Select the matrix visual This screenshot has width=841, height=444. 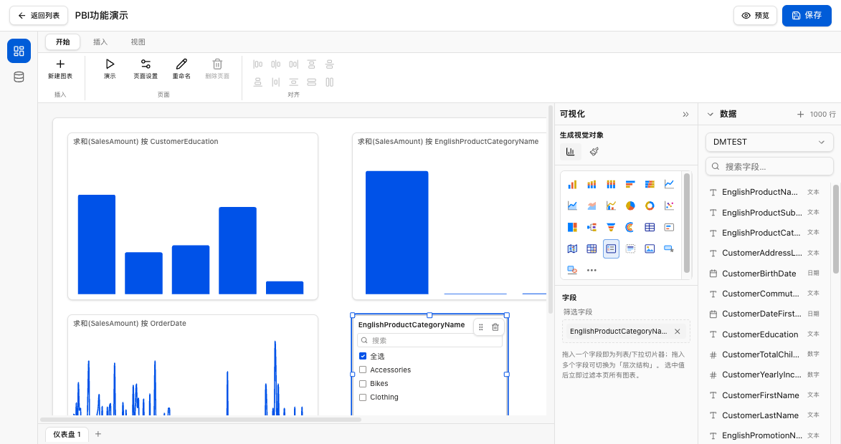(591, 248)
